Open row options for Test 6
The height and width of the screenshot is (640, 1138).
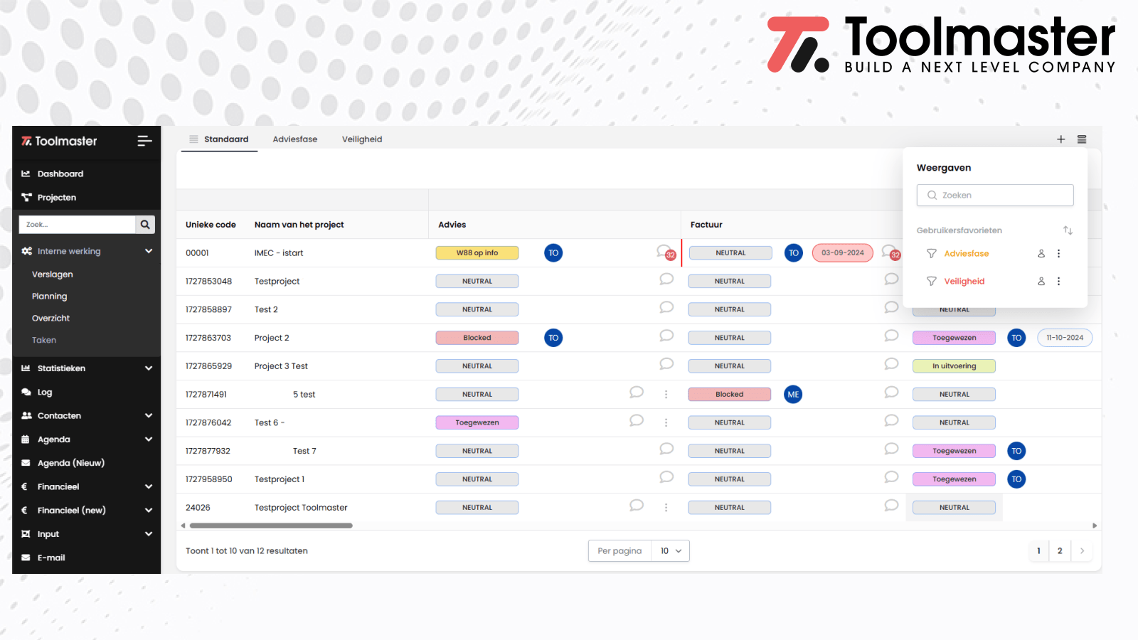[x=666, y=423]
